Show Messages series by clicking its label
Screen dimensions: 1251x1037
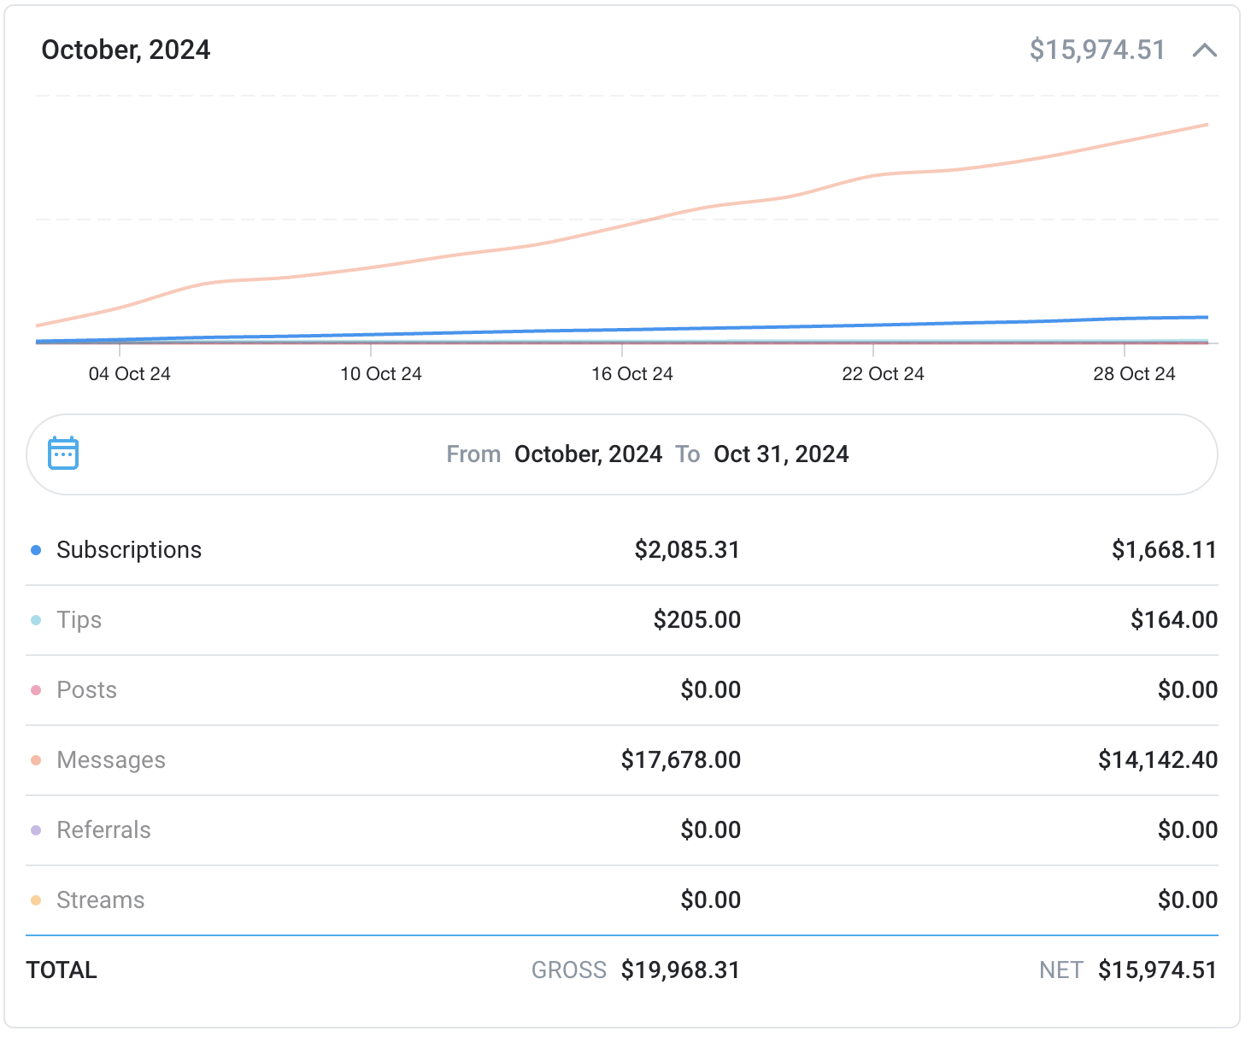pos(111,760)
